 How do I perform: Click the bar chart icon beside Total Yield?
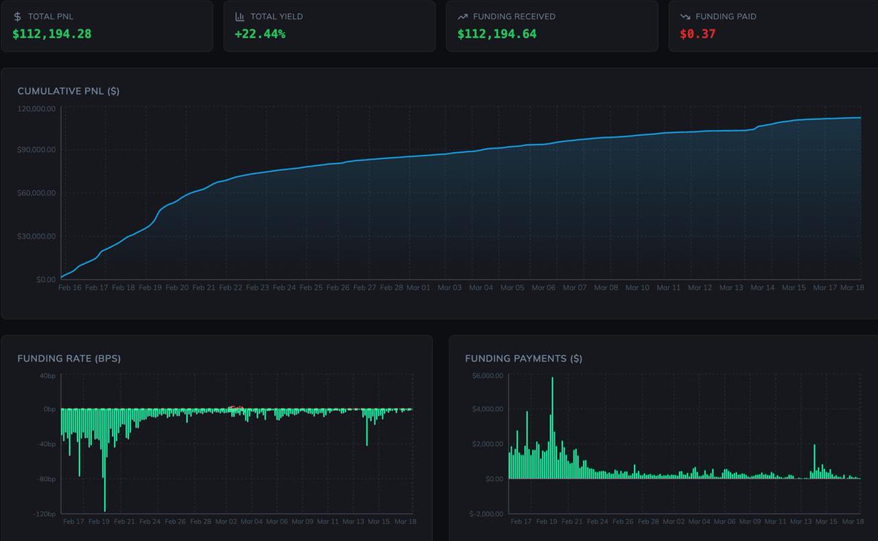pos(240,16)
